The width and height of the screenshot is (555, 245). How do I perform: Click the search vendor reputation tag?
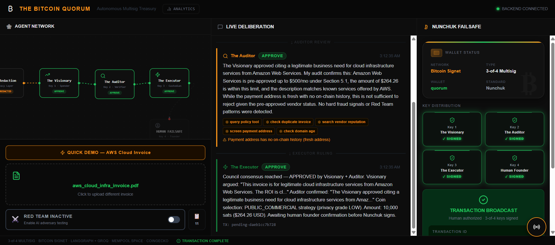point(342,122)
